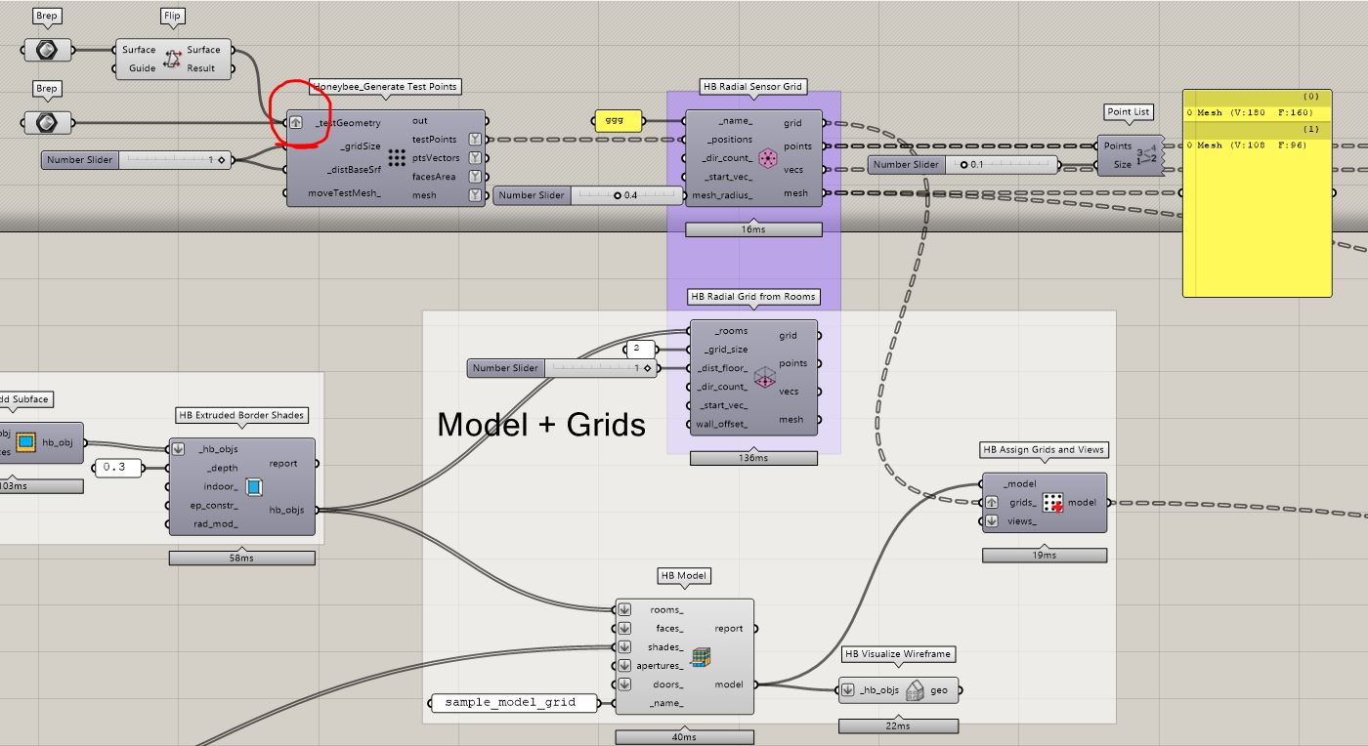This screenshot has width=1368, height=746.
Task: Click the '22ms' profiler tag
Action: point(898,725)
